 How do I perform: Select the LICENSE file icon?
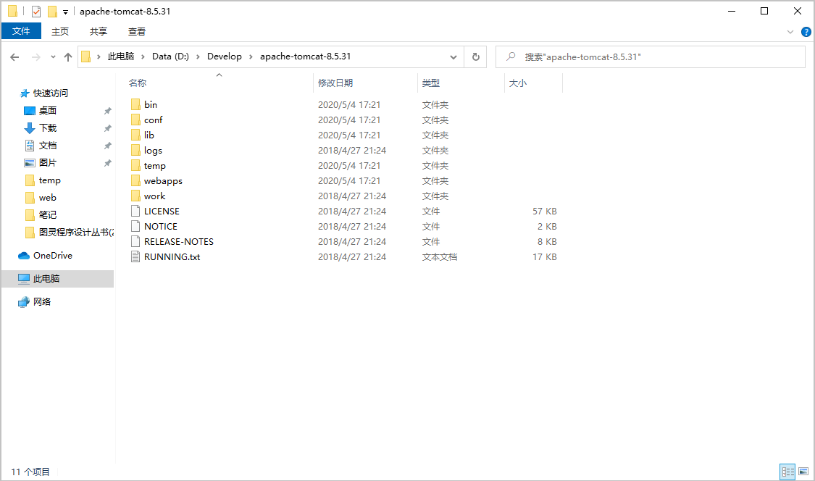coord(135,211)
